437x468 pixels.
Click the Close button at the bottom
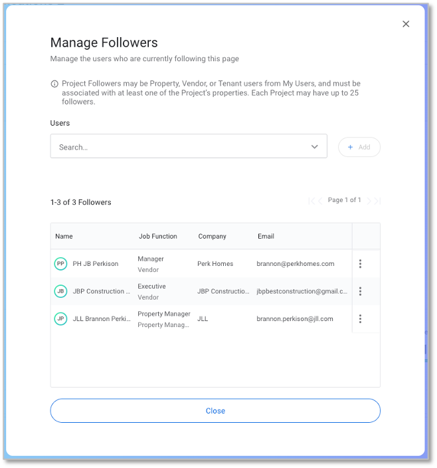(215, 411)
